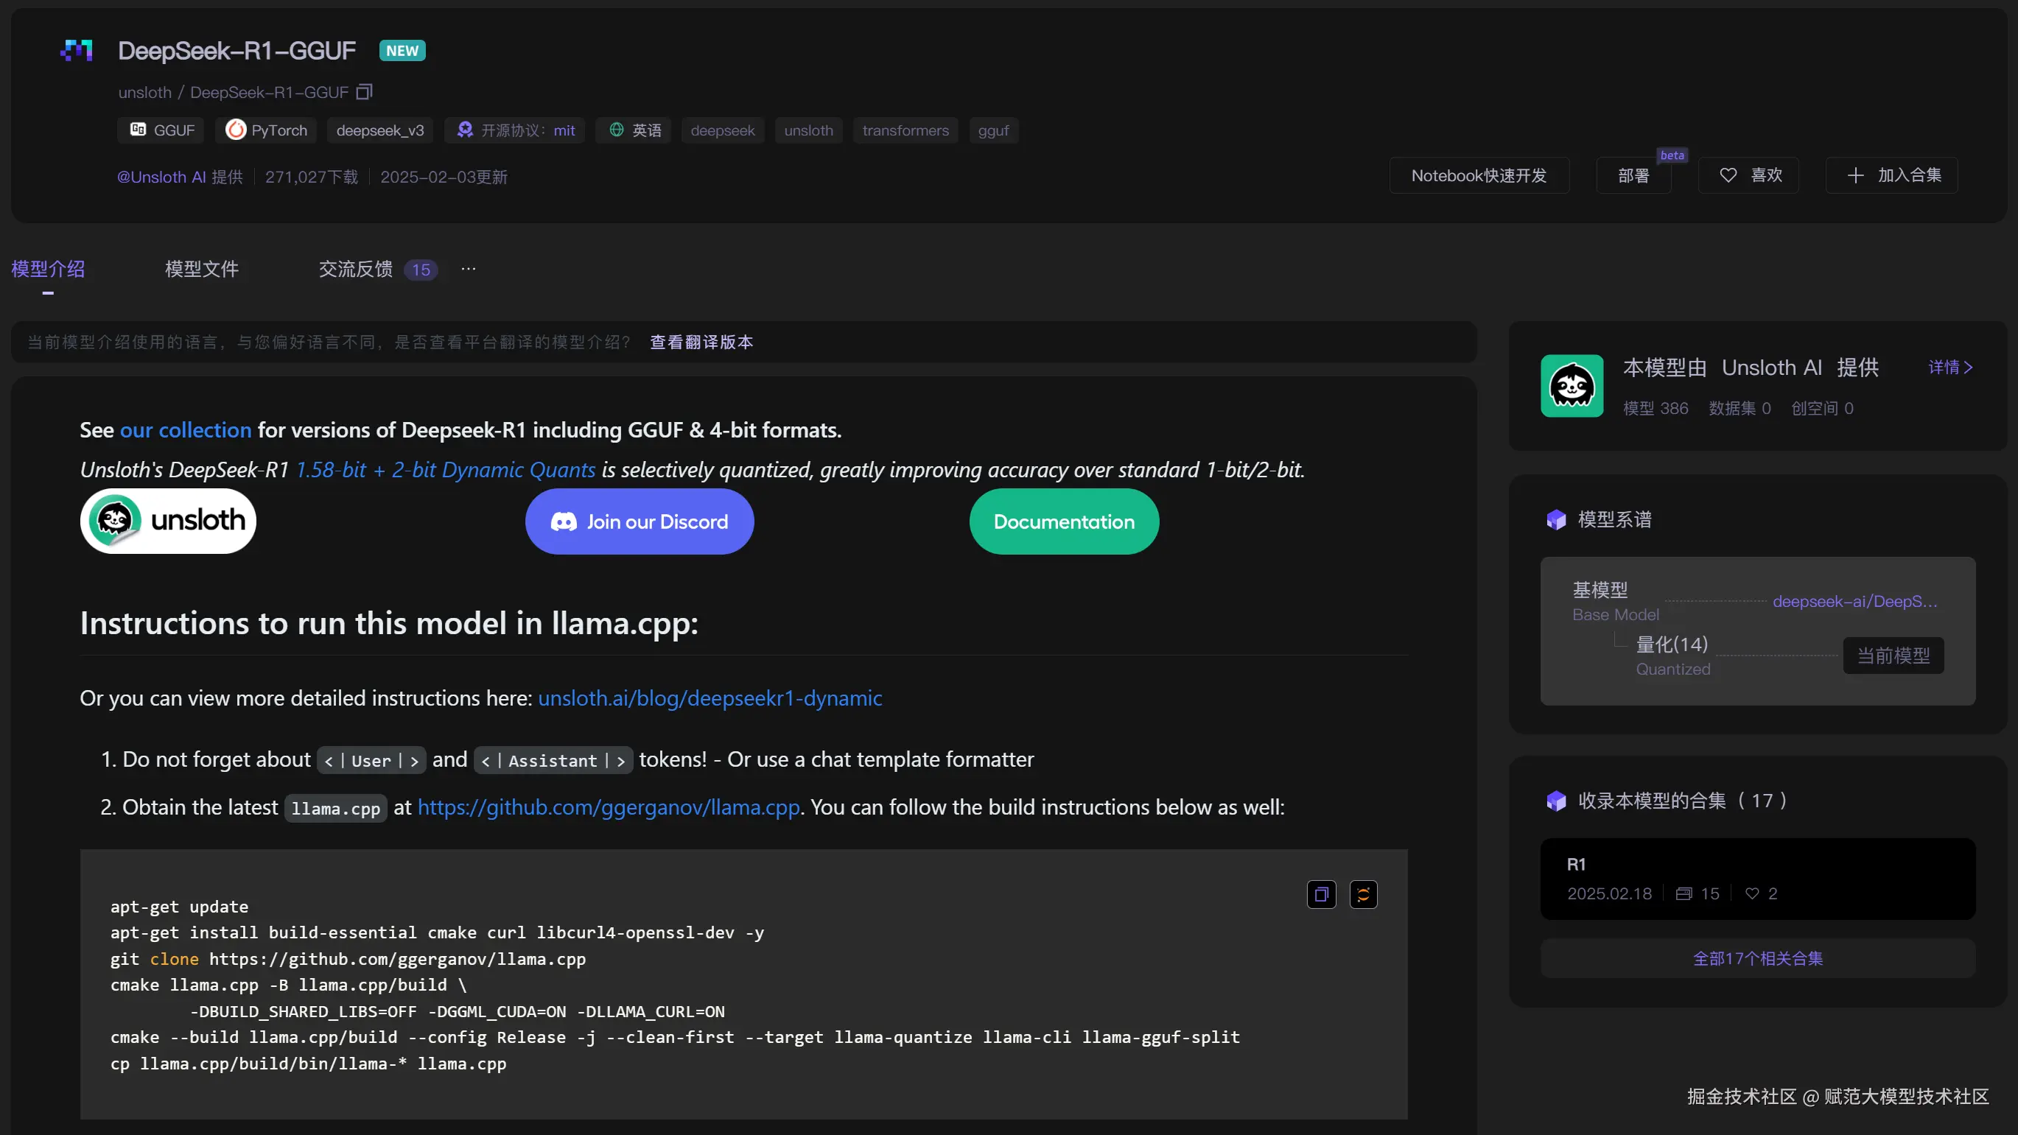Viewport: 2018px width, 1135px height.
Task: Click the GGUF tag chip
Action: point(161,131)
